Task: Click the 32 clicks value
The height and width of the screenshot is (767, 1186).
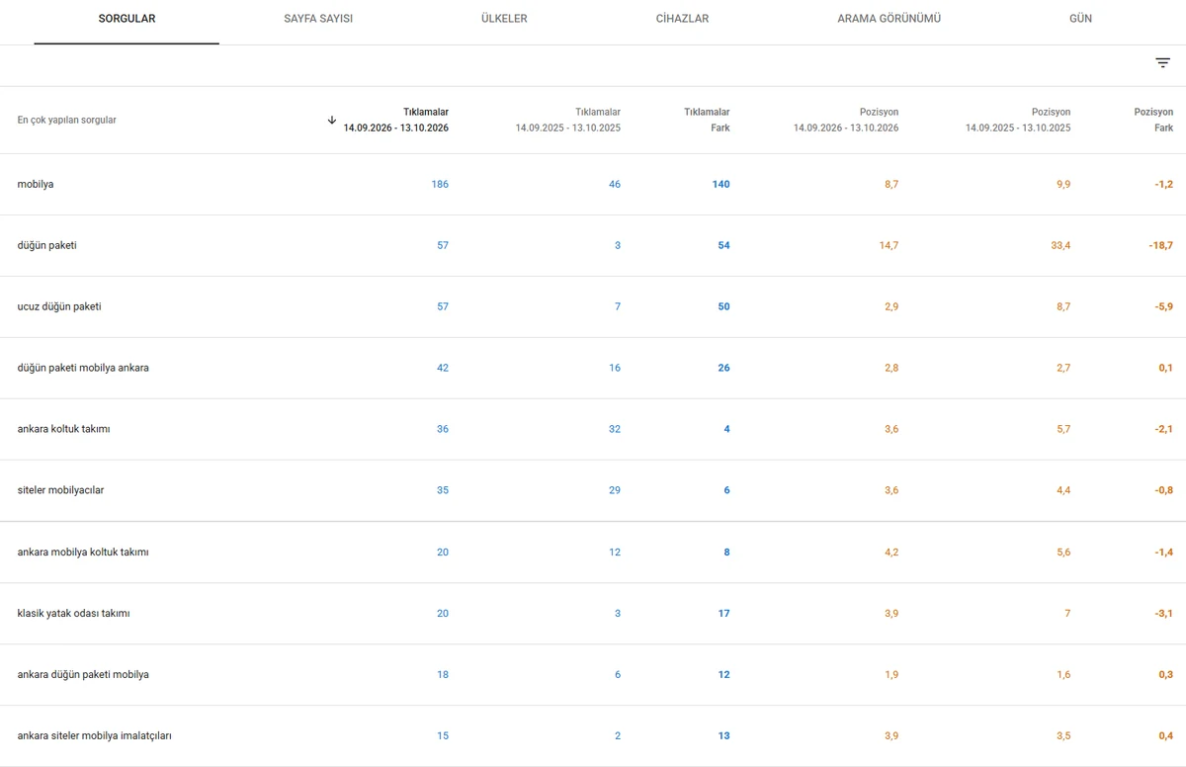Action: [615, 429]
